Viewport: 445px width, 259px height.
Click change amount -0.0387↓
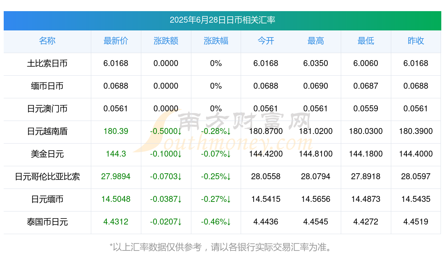tap(166, 199)
